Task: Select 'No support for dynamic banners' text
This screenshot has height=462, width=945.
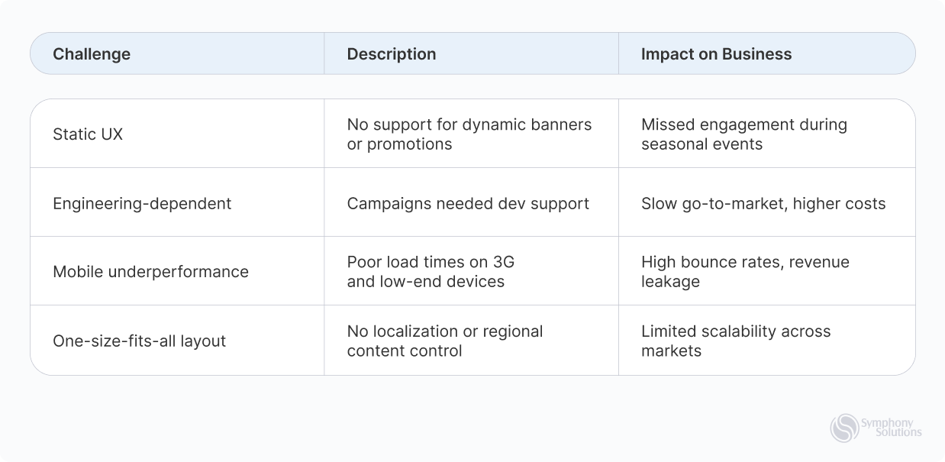Action: click(469, 124)
